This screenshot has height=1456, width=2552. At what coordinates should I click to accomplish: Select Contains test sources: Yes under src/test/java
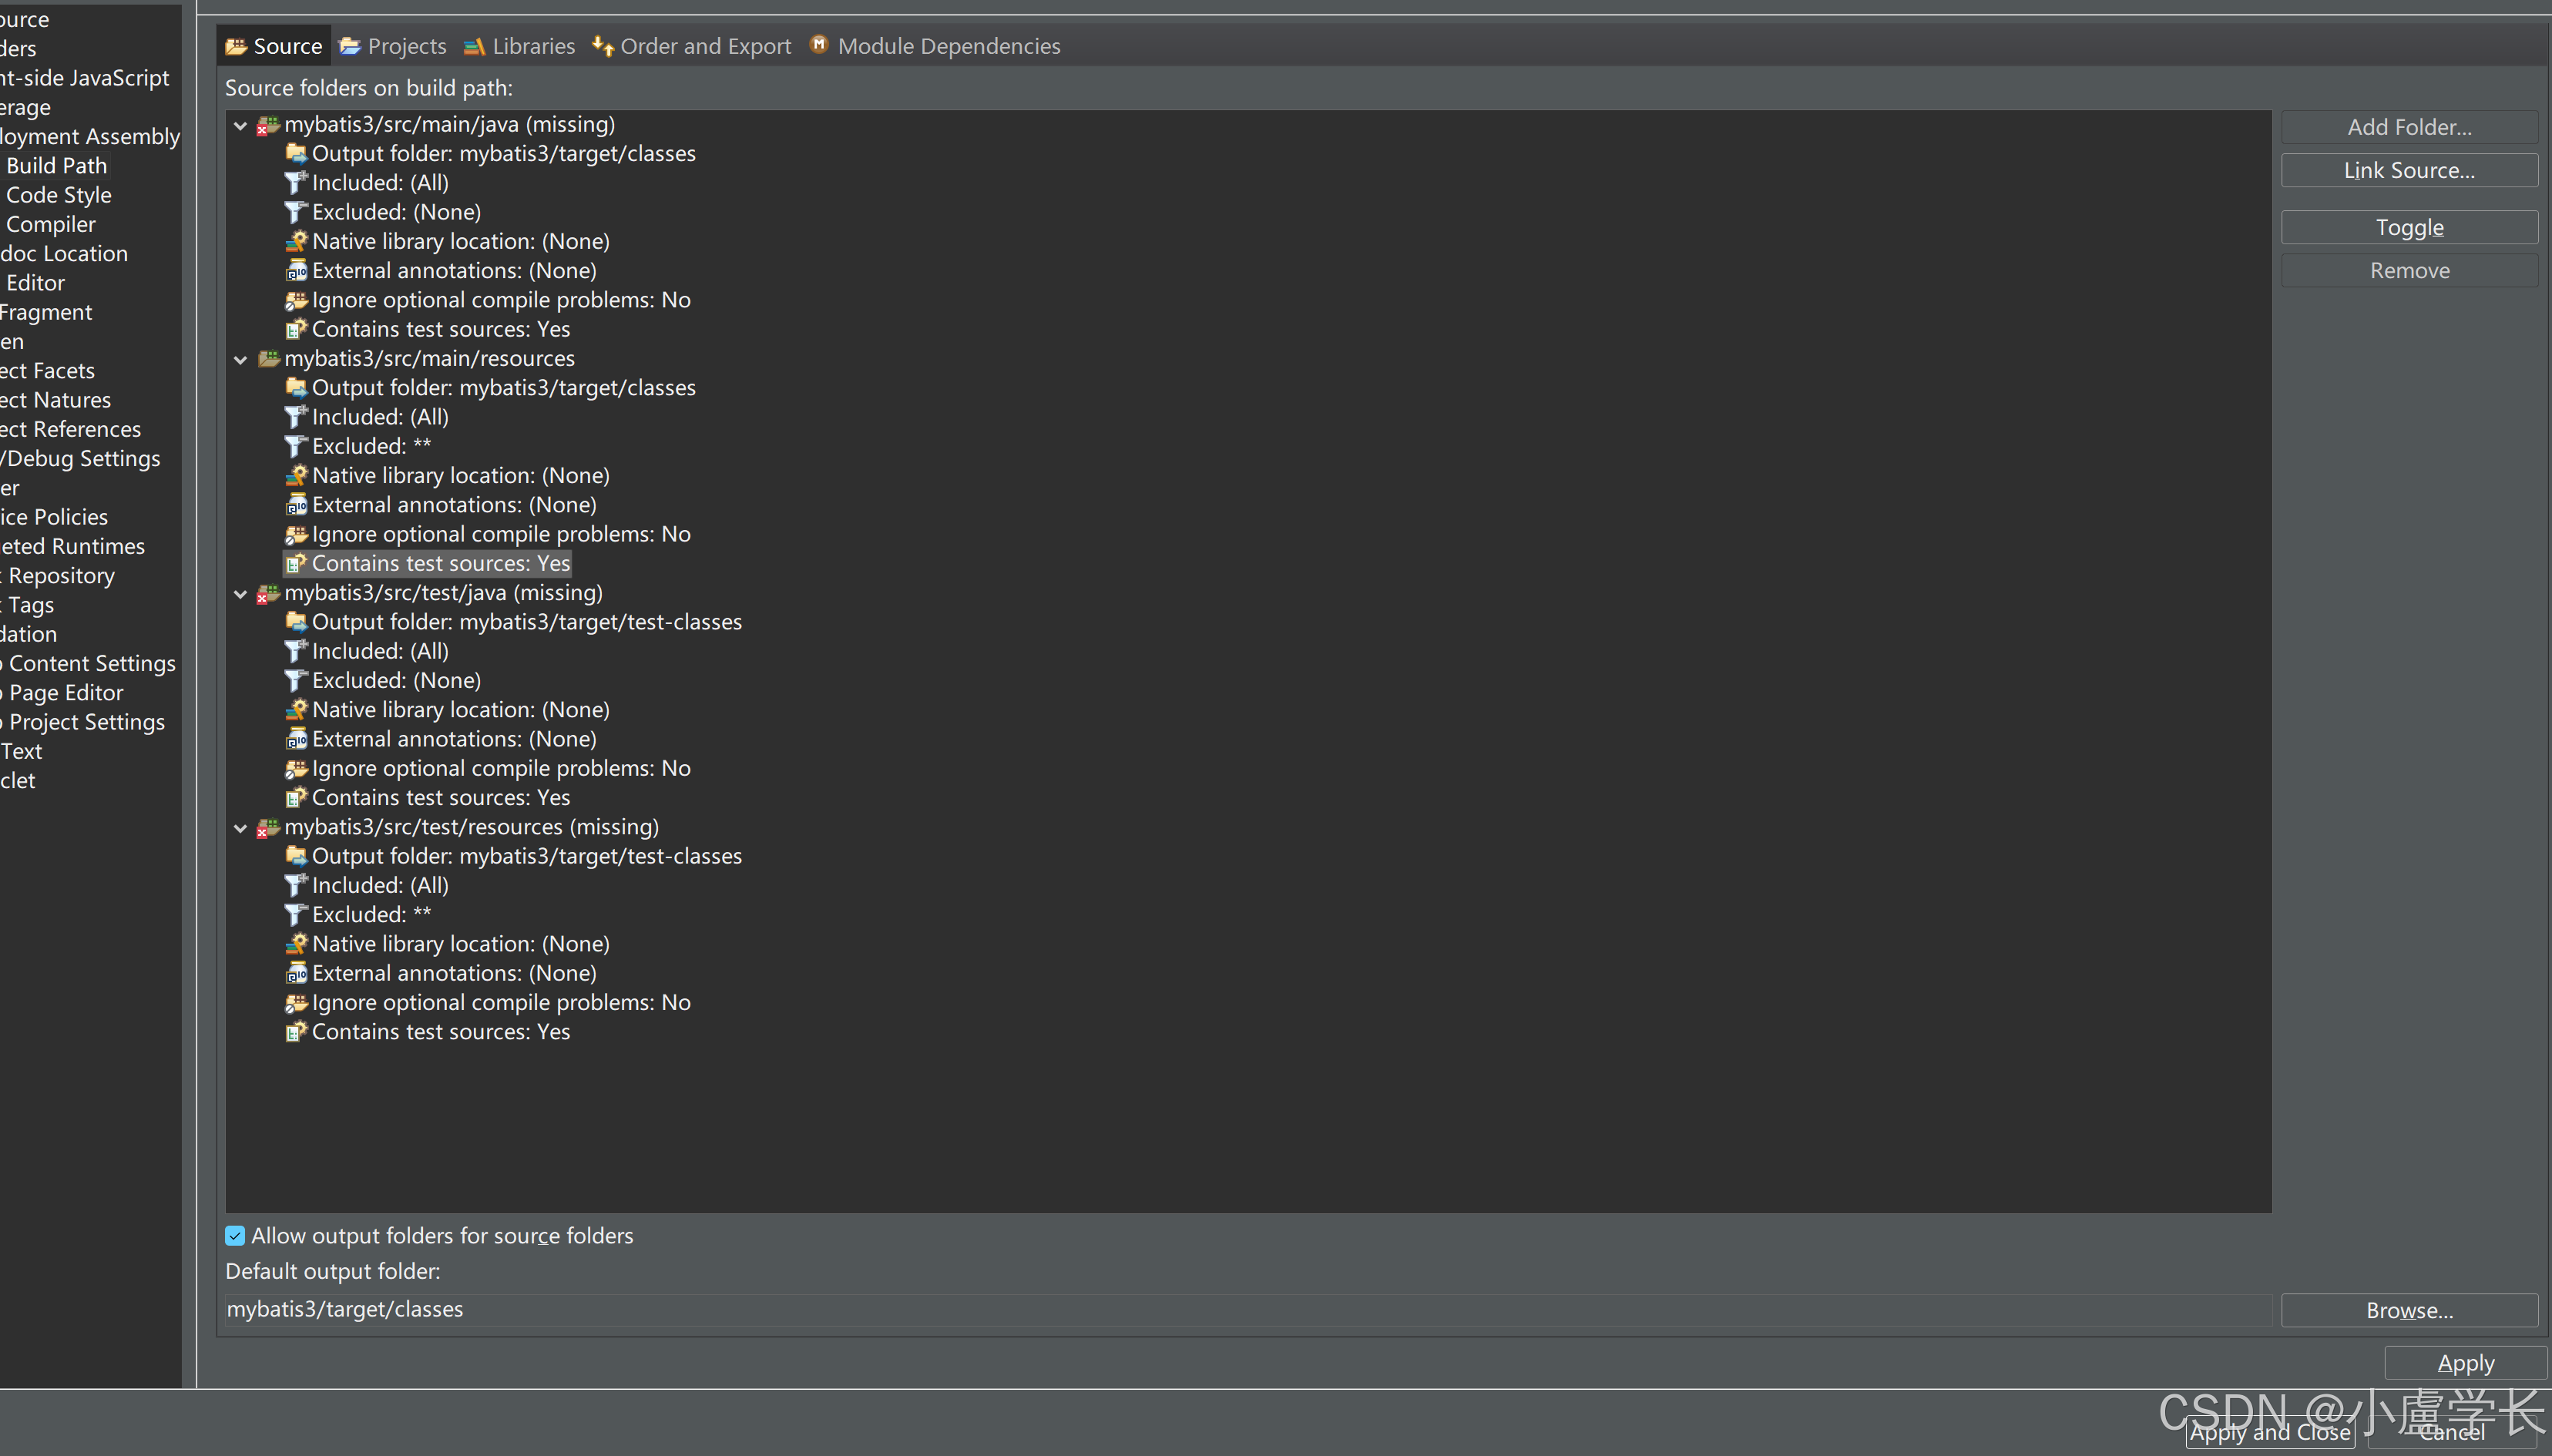440,798
